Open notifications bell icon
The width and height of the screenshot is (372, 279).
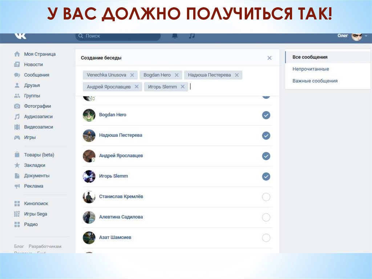pos(175,36)
